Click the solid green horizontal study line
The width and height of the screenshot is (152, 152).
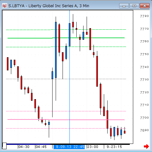coord(66,38)
